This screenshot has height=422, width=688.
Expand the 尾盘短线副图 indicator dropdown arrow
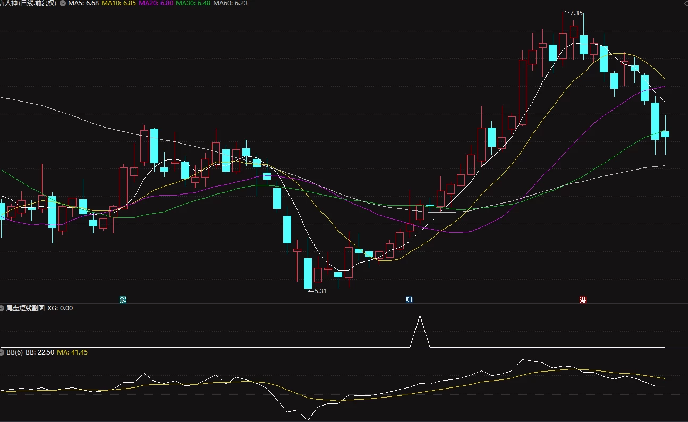point(2,308)
